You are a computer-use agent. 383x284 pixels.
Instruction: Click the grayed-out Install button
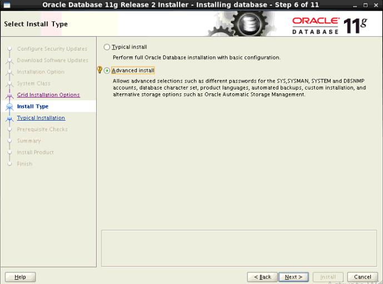[328, 277]
